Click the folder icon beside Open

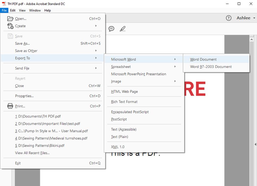[10, 18]
